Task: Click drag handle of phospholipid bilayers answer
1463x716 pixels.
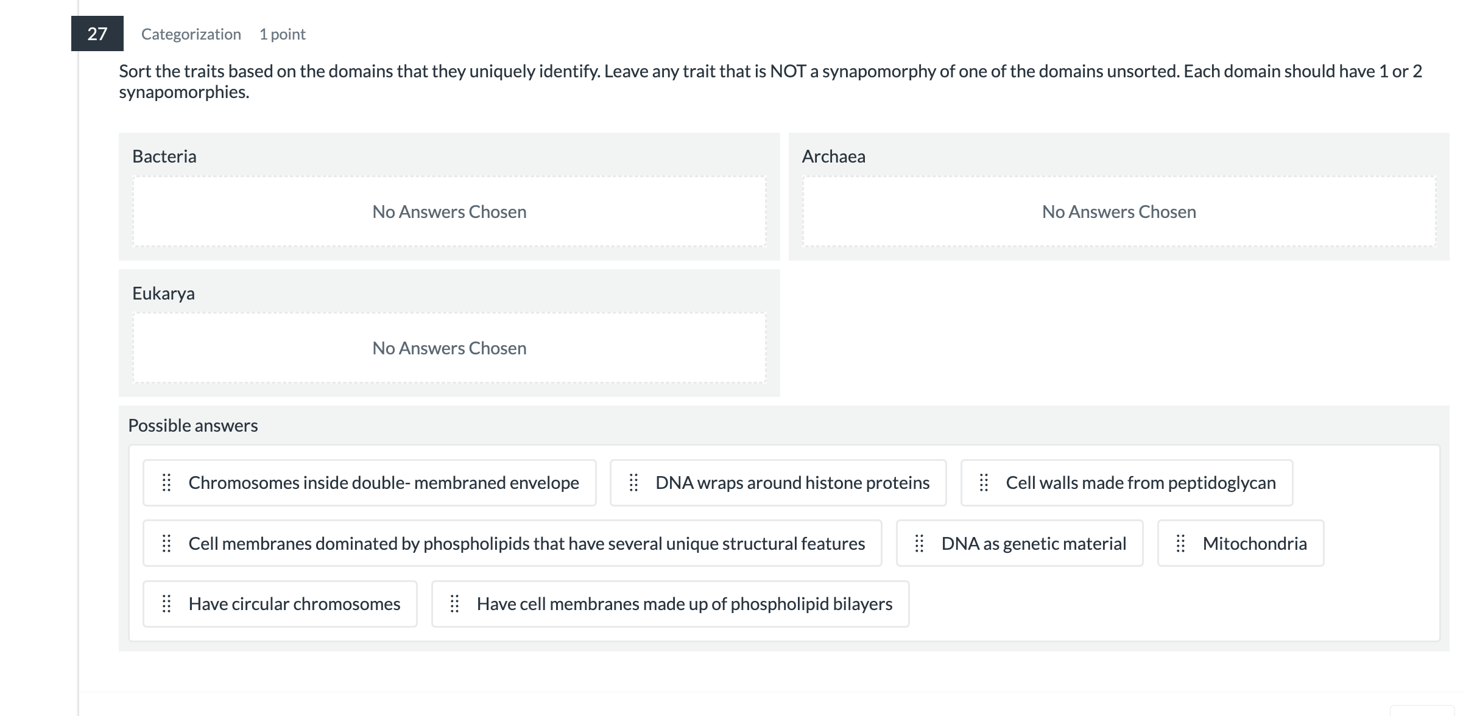Action: 454,604
